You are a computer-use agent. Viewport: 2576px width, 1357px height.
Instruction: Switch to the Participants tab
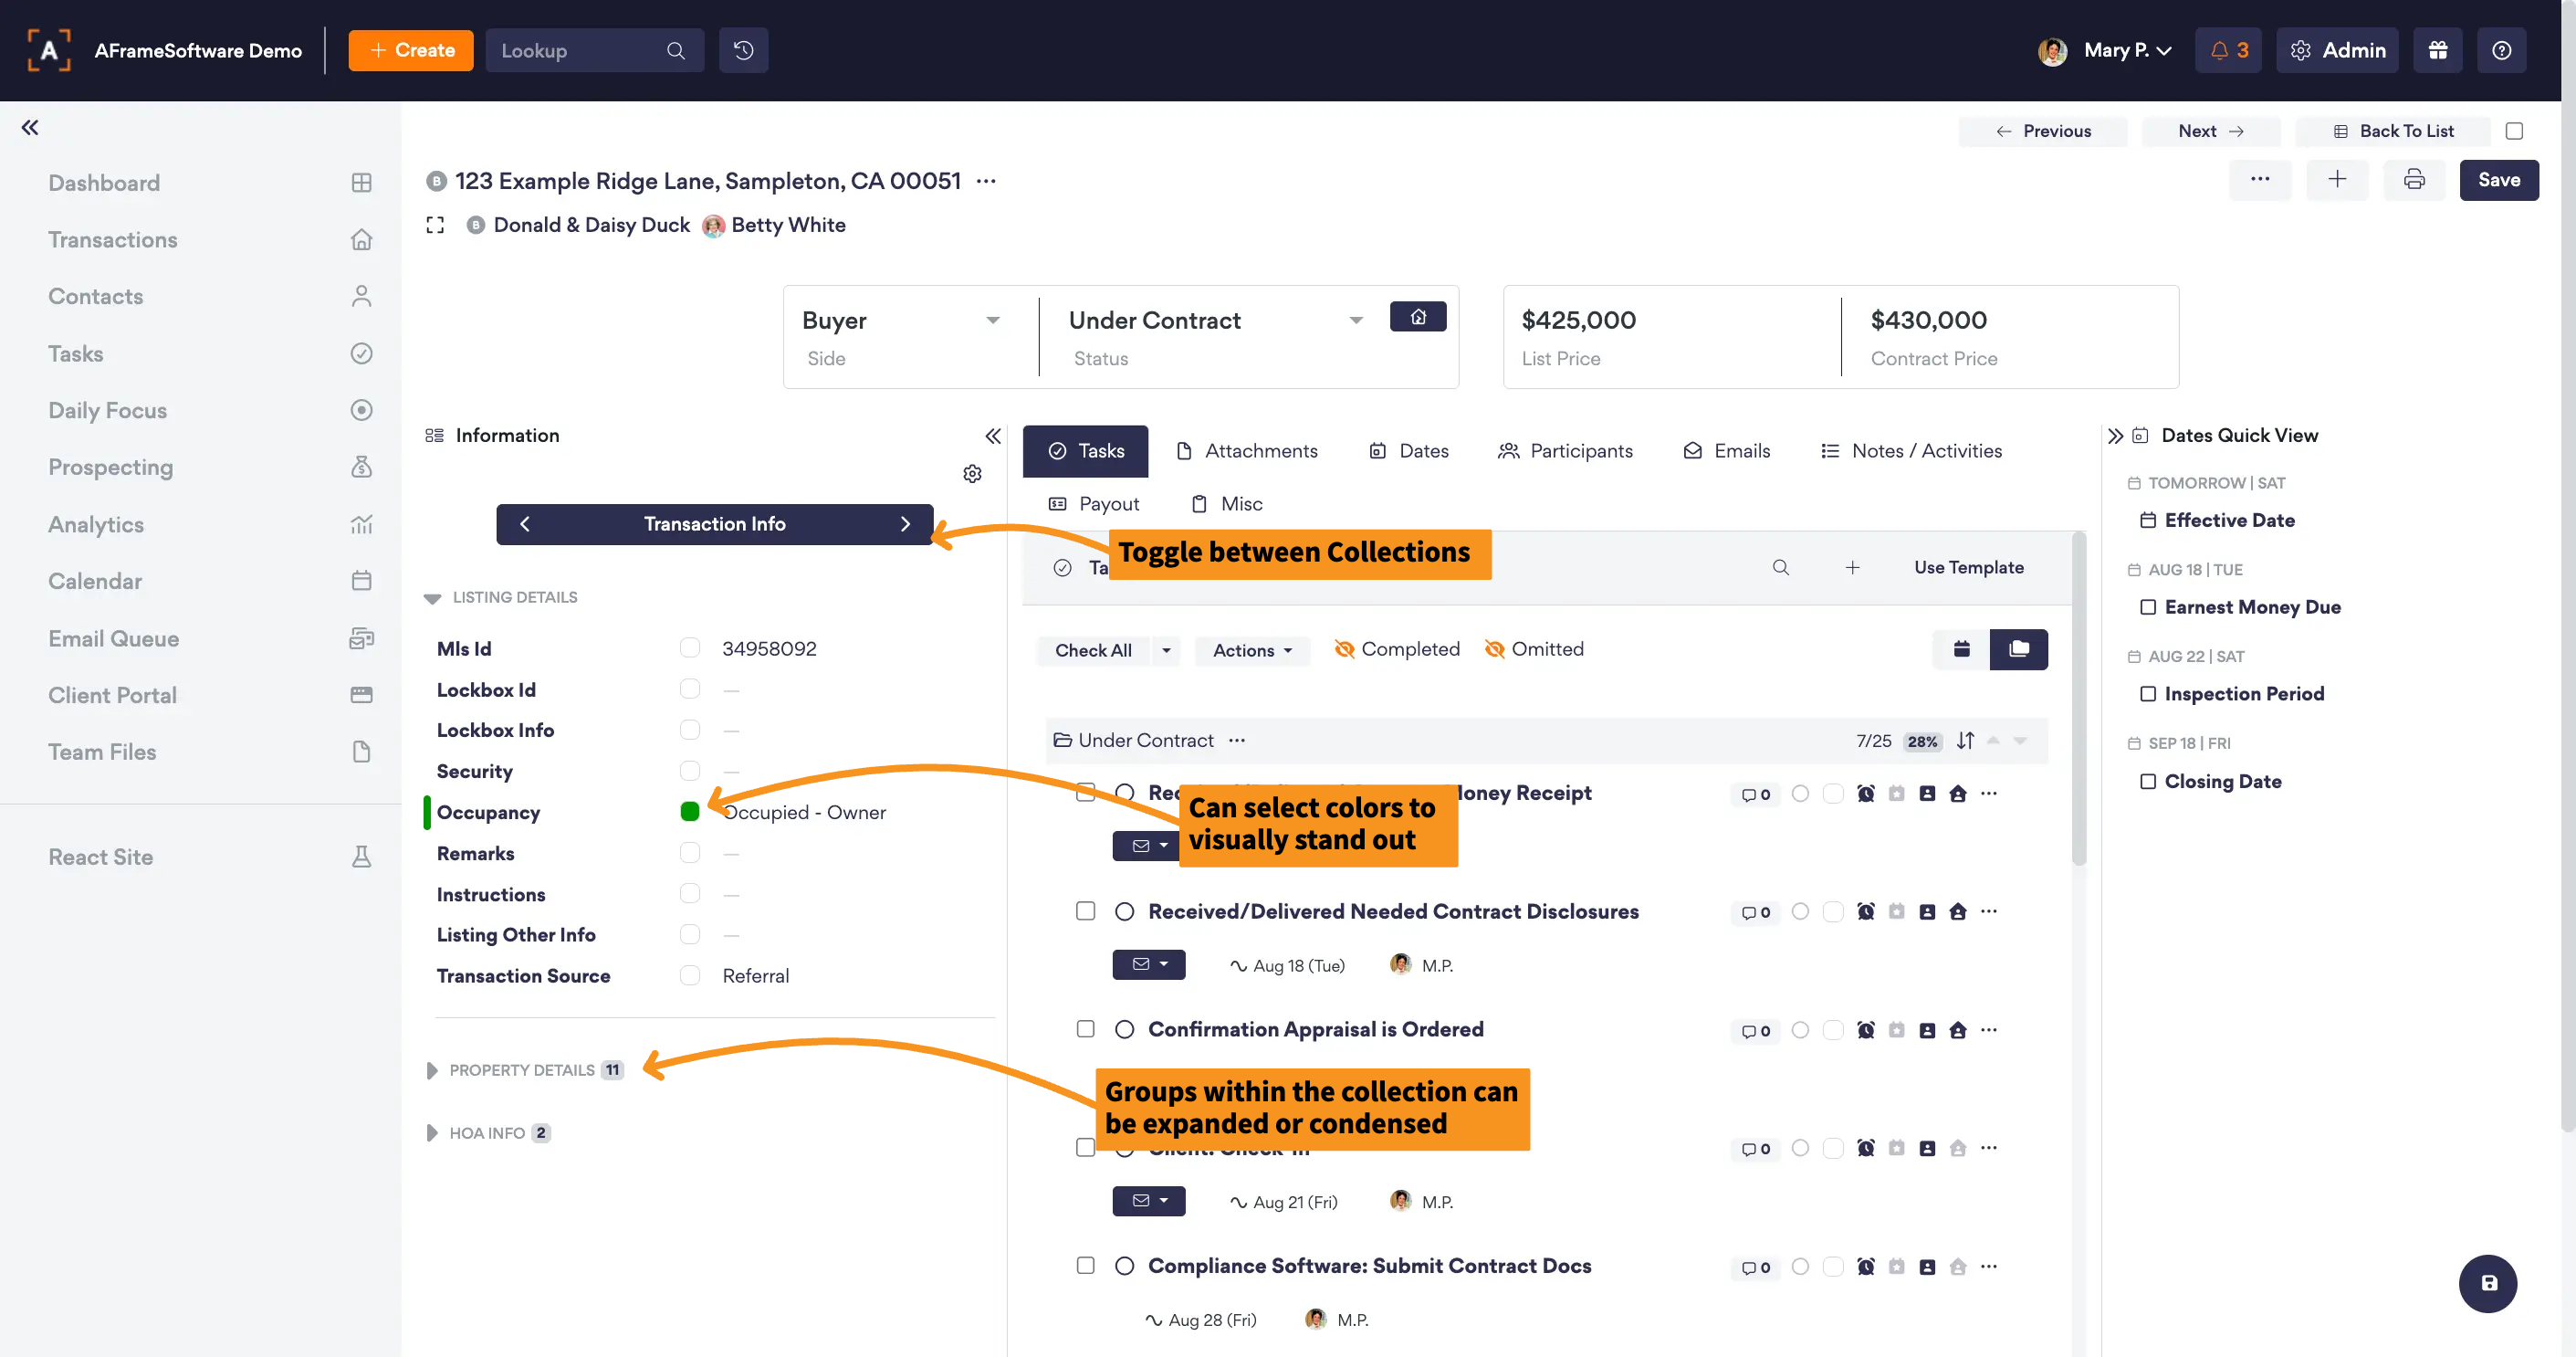[x=1565, y=451]
